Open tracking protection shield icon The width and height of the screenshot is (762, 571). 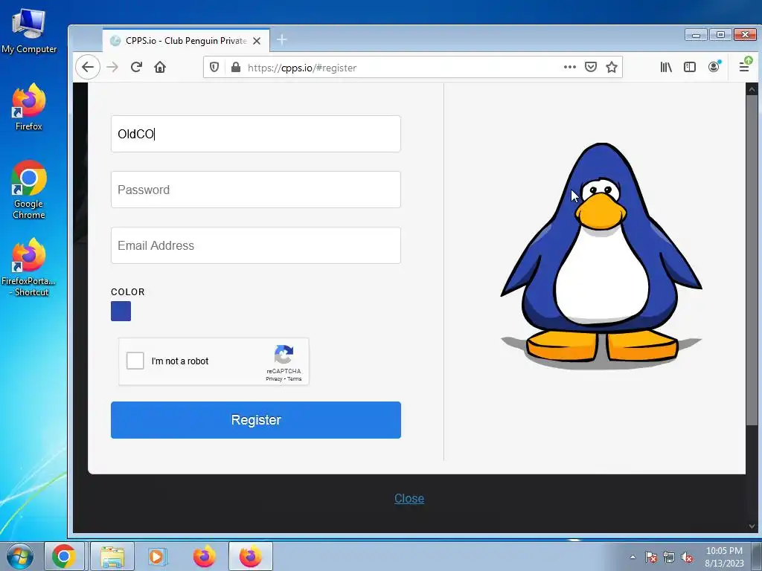(x=214, y=67)
